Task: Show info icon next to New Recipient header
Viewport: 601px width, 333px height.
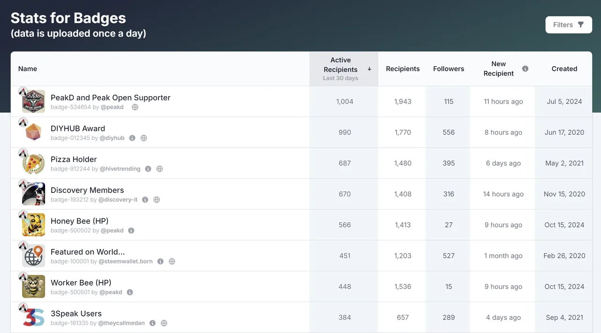Action: [x=525, y=68]
